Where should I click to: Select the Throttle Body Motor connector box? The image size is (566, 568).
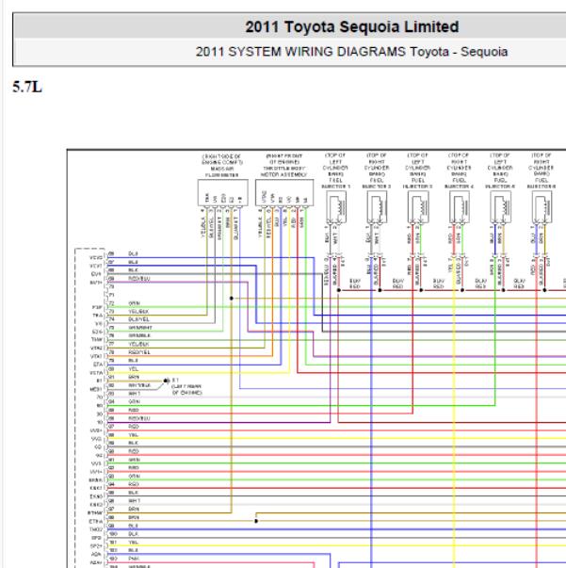(x=284, y=193)
